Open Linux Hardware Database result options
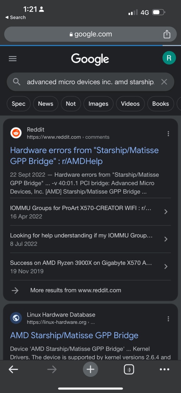 pos(168,318)
